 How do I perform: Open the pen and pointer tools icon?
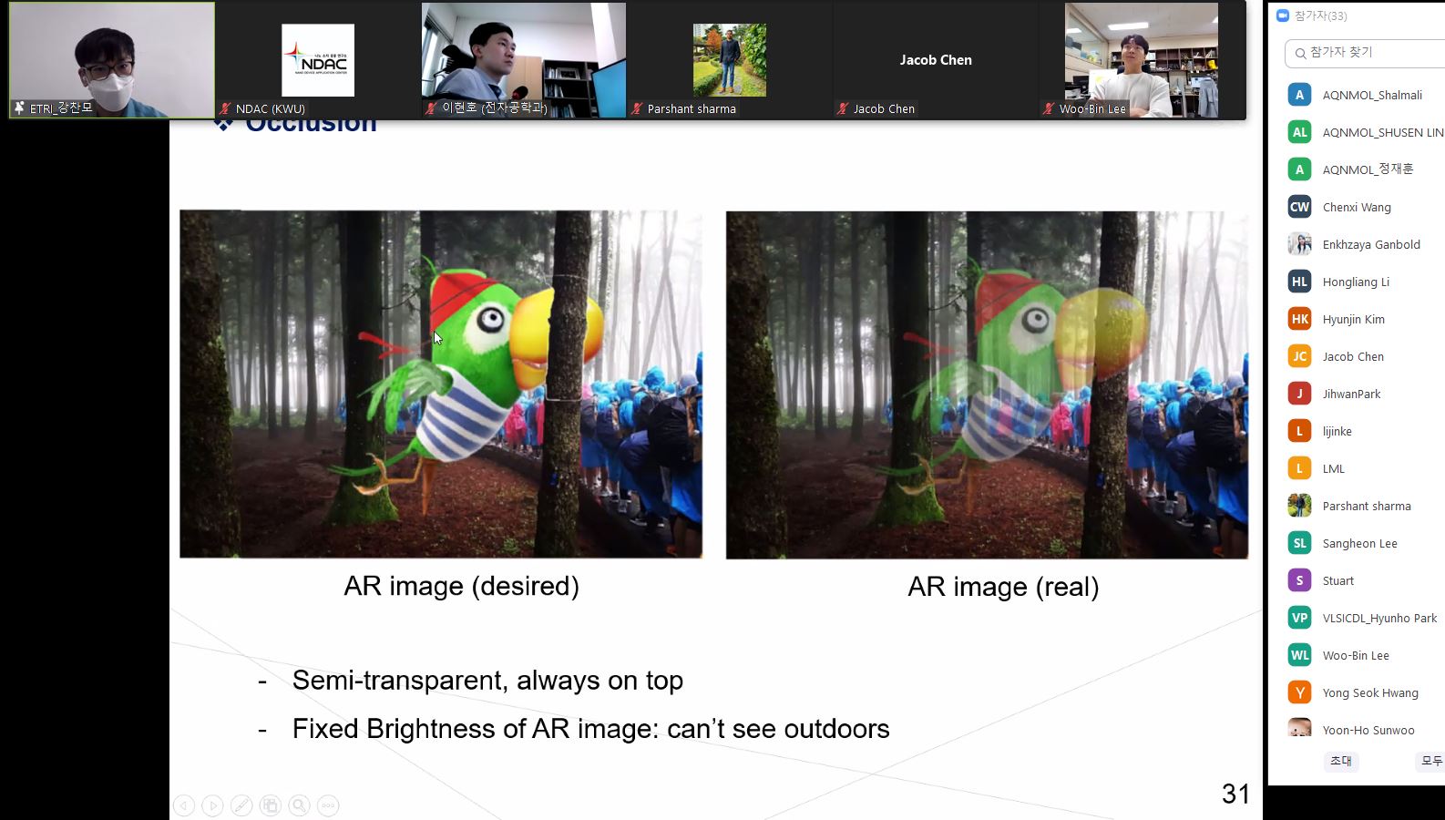[x=241, y=805]
